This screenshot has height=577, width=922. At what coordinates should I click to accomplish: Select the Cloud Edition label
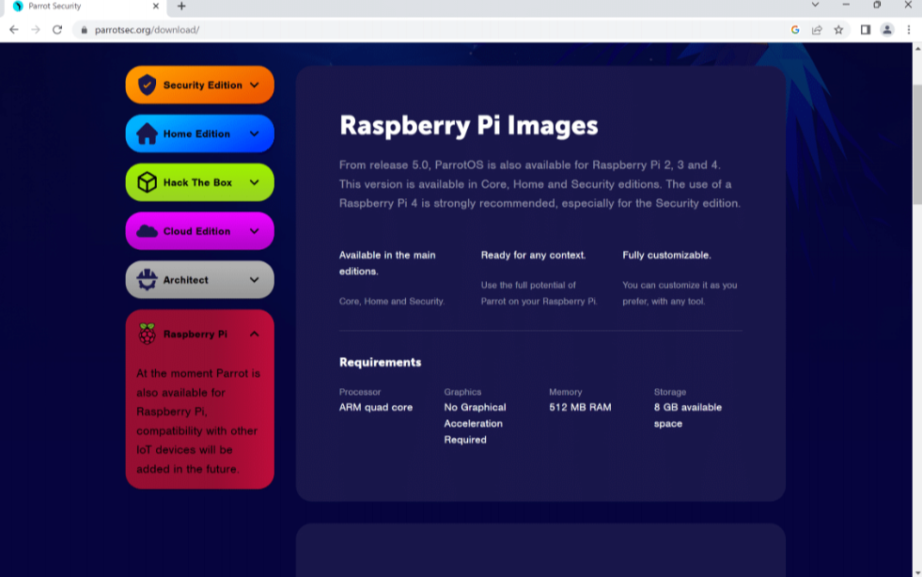196,231
